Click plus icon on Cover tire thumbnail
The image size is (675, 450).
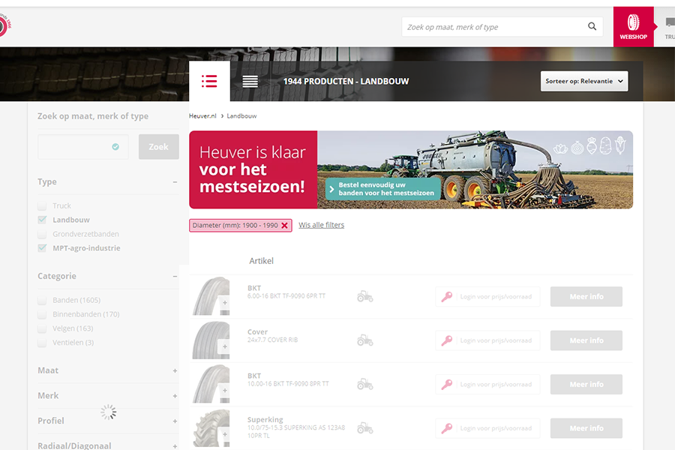point(225,346)
